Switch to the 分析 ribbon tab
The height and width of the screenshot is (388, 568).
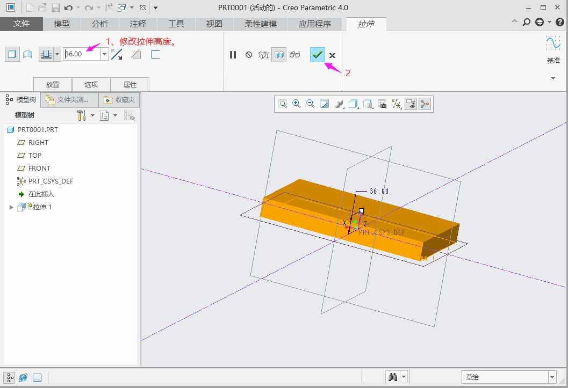[x=99, y=24]
